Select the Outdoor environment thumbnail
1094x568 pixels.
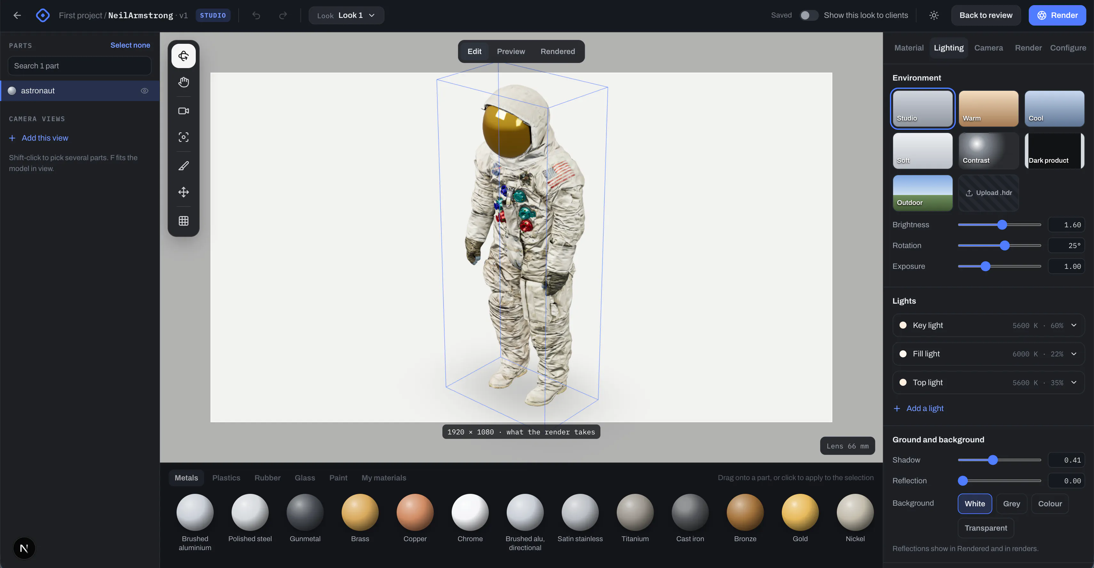click(x=923, y=193)
